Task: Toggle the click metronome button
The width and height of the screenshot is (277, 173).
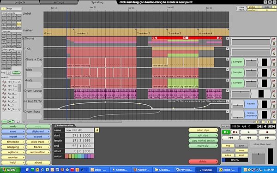Action: (228, 150)
